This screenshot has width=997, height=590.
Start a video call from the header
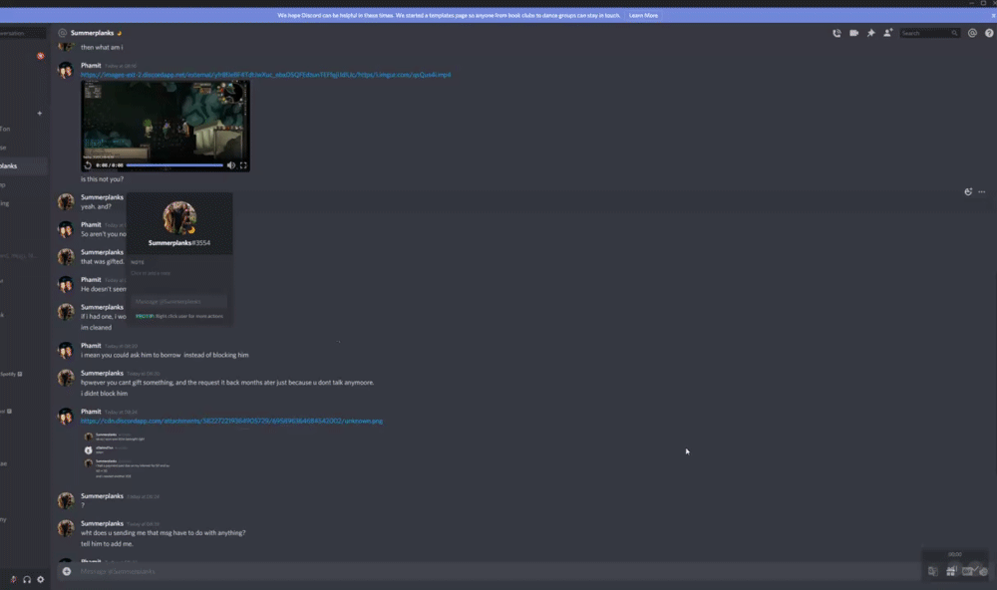854,33
